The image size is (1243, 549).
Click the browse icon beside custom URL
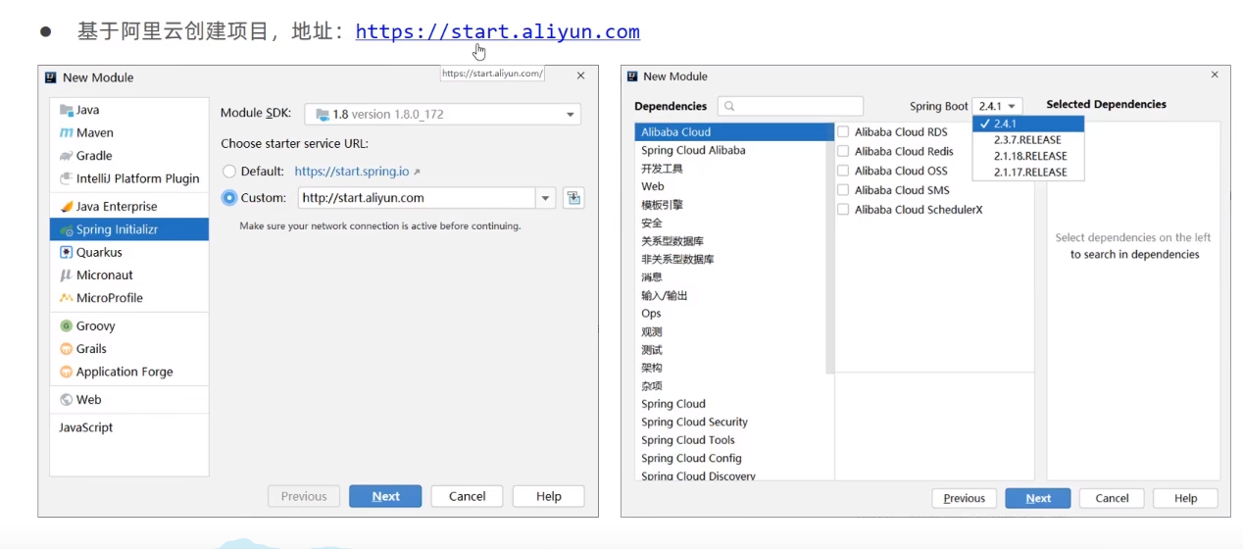tap(573, 198)
